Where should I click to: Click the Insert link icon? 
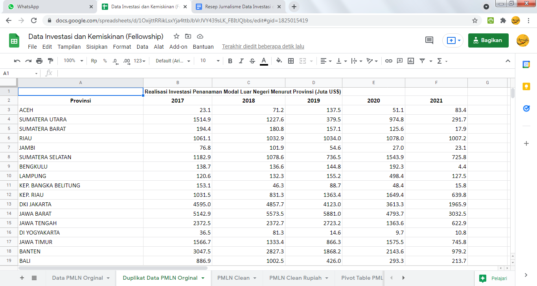(388, 61)
